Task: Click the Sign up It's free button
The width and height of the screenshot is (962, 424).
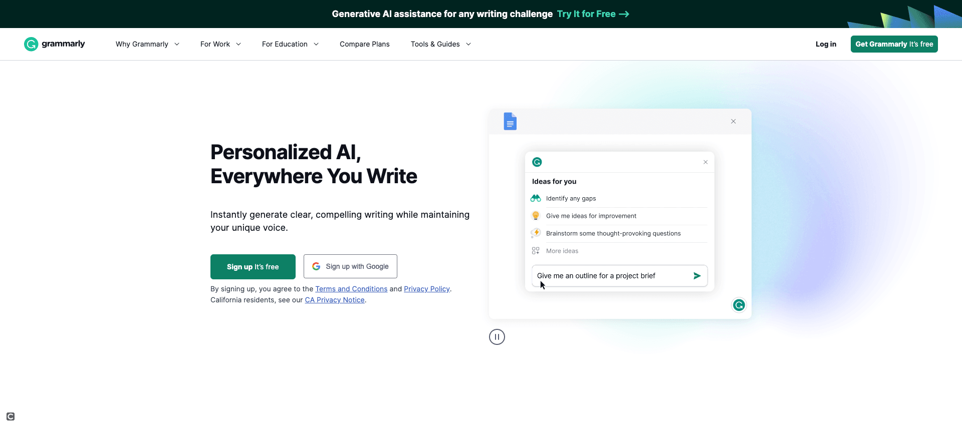Action: click(x=253, y=267)
